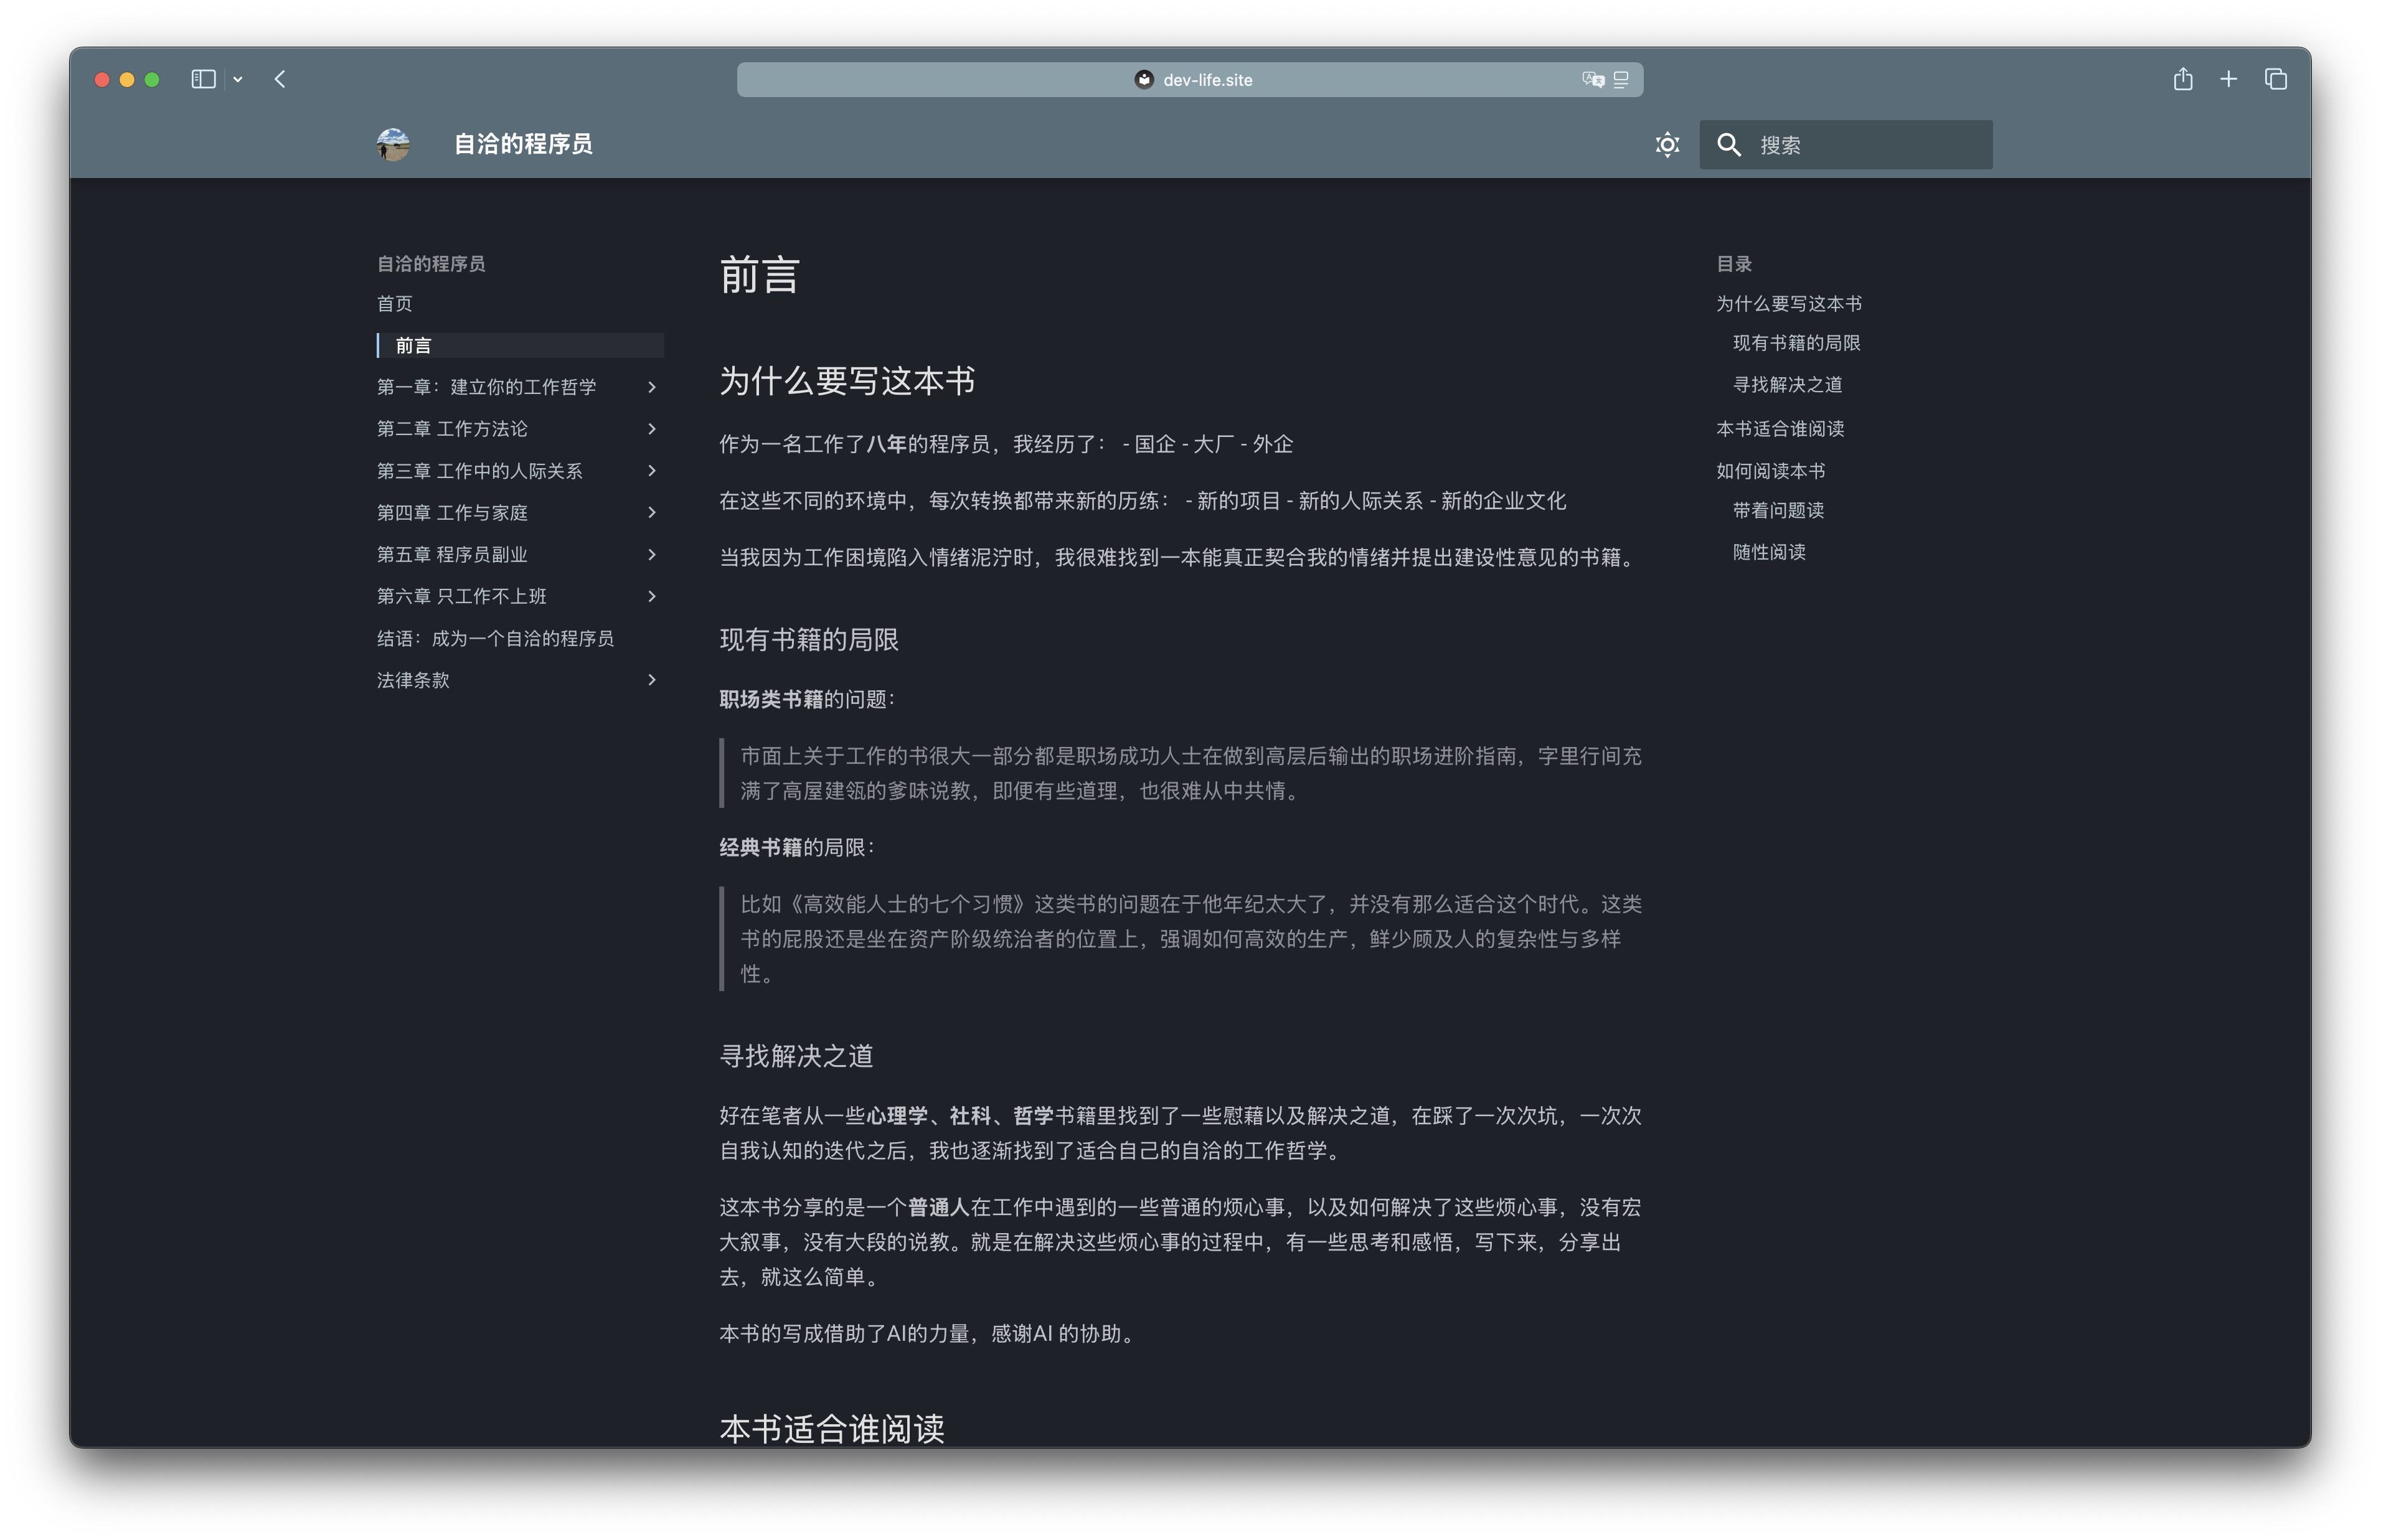Expand chevron beside 第五章 程序员副业

pyautogui.click(x=652, y=554)
